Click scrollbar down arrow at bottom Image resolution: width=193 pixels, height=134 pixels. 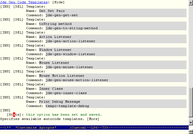(191, 123)
